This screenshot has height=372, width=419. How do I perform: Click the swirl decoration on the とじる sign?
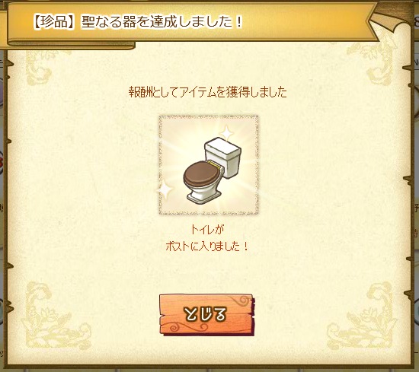[x=241, y=301]
